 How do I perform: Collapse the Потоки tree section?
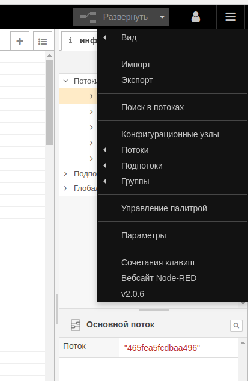[x=65, y=81]
